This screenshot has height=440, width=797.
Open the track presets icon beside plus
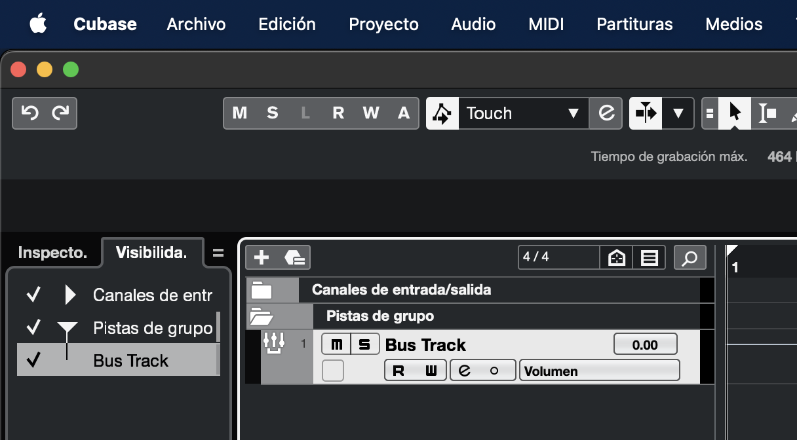[294, 257]
